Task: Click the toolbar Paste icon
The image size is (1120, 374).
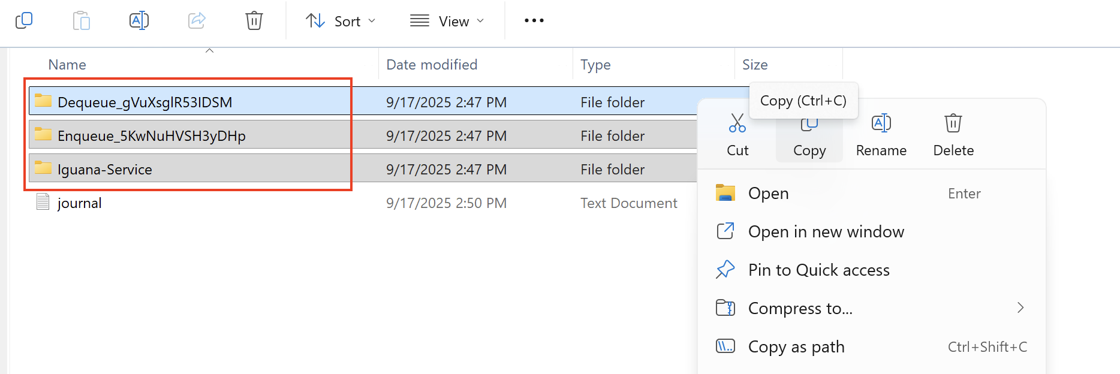Action: tap(82, 21)
